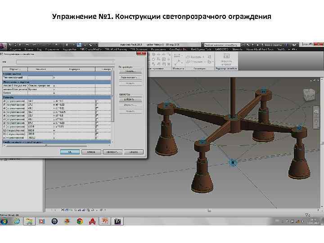Image resolution: width=324 pixels, height=243 pixels.
Task: Open Google Chrome from taskbar
Action: pos(80,221)
